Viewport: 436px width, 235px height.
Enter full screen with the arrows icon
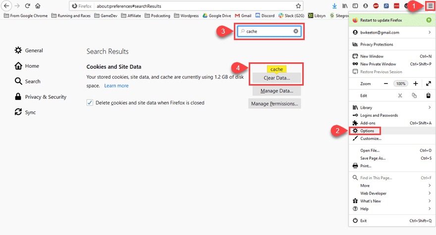point(429,84)
